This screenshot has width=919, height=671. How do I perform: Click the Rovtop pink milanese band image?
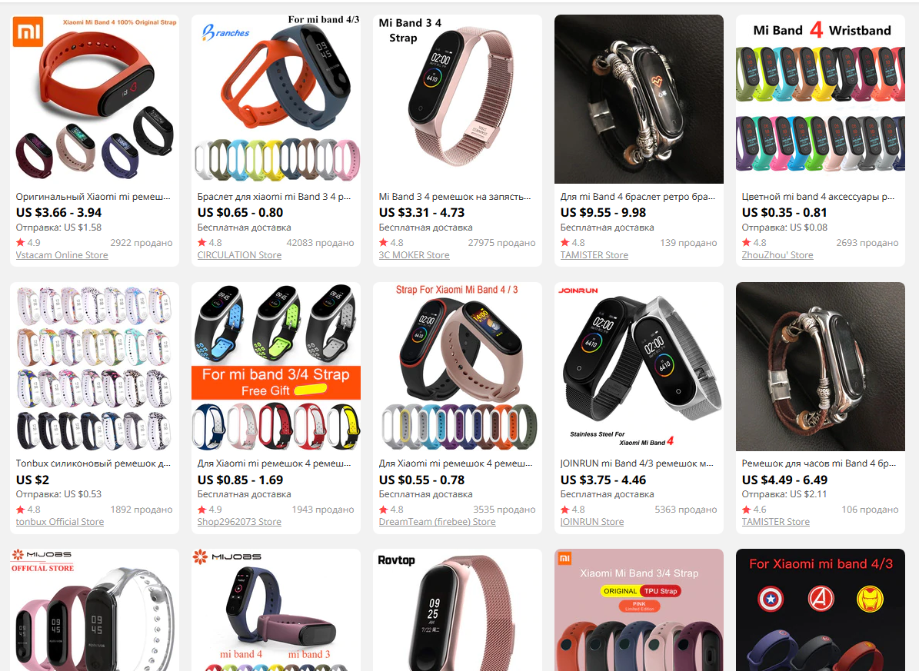457,610
